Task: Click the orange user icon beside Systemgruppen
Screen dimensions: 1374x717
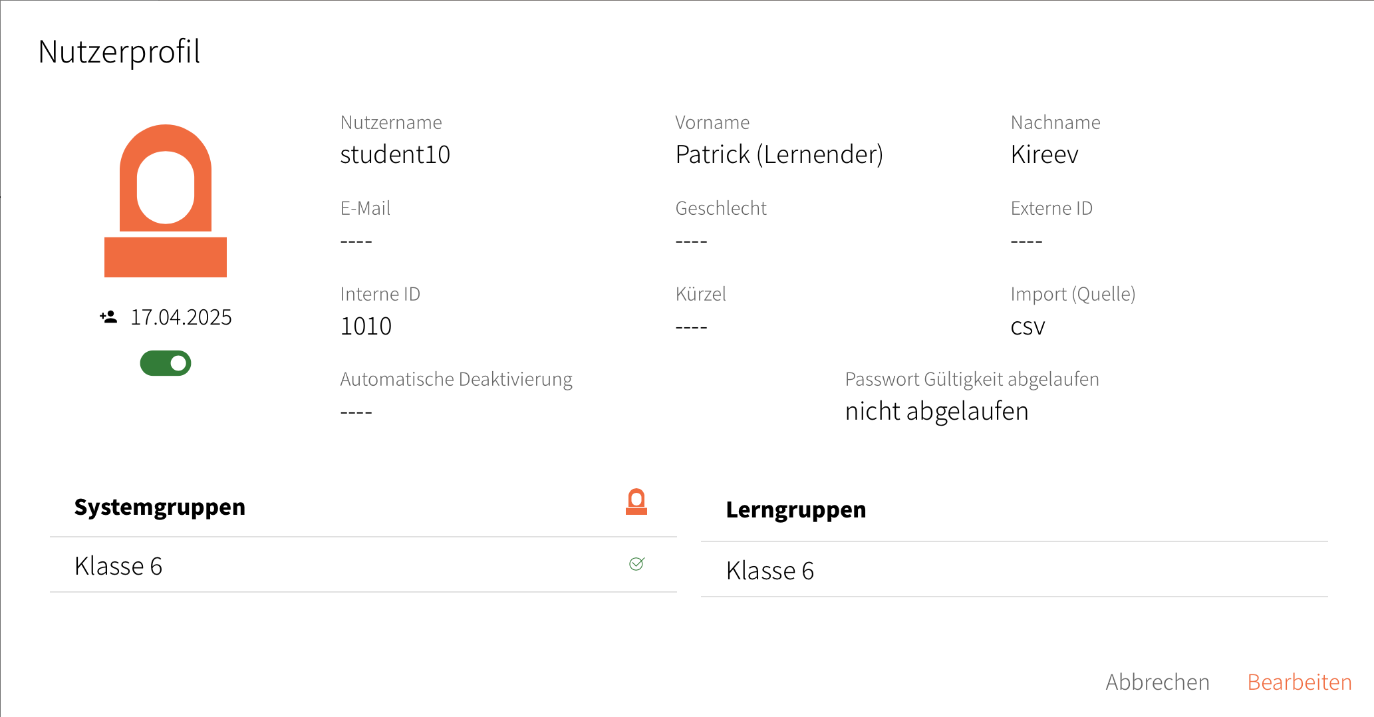Action: point(636,502)
